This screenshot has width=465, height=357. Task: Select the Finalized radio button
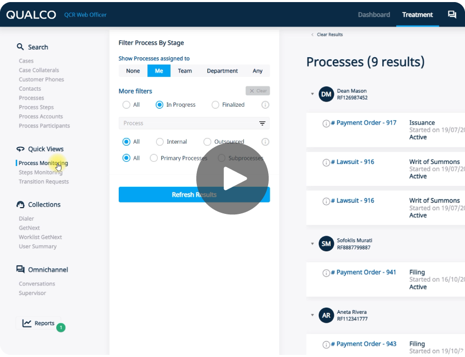tap(215, 105)
